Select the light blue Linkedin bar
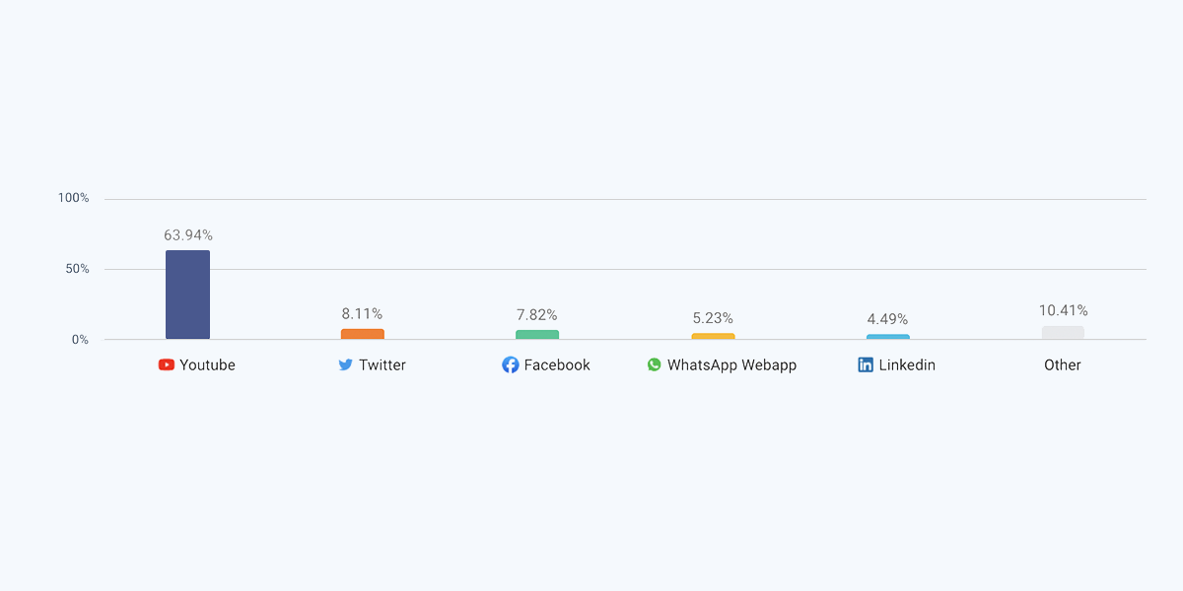Image resolution: width=1183 pixels, height=591 pixels. click(x=888, y=337)
